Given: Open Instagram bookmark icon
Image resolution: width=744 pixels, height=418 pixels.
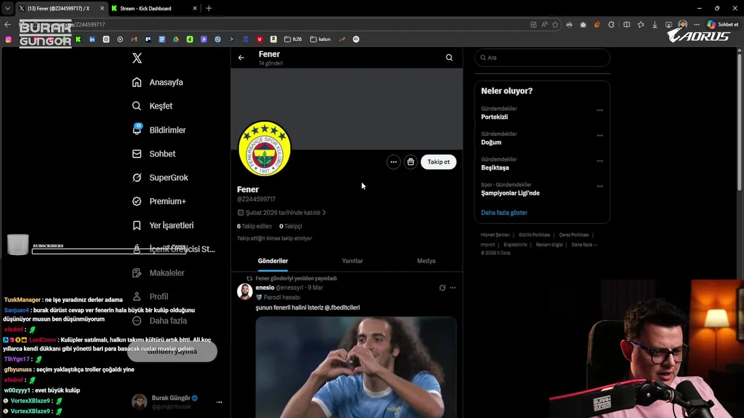Looking at the screenshot, I should pos(8,39).
